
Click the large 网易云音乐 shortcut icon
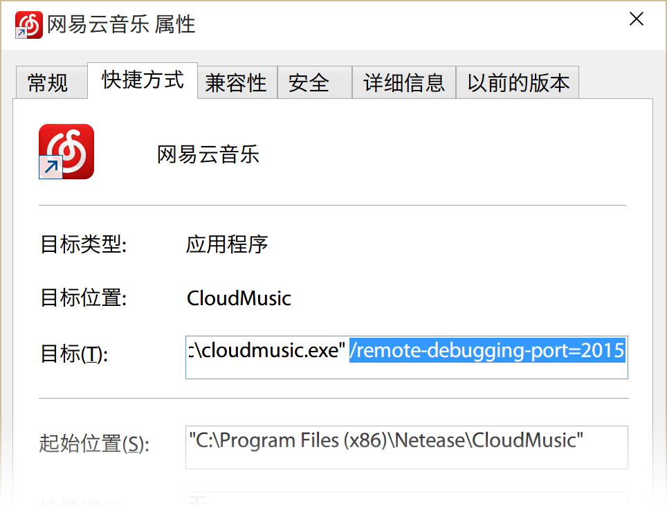(x=66, y=152)
